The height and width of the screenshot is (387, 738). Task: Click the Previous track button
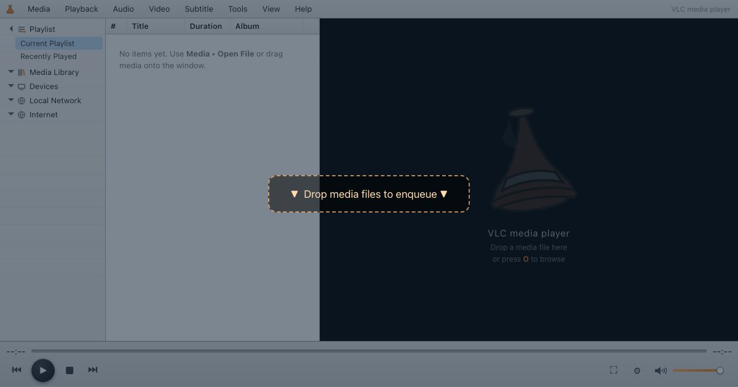17,370
